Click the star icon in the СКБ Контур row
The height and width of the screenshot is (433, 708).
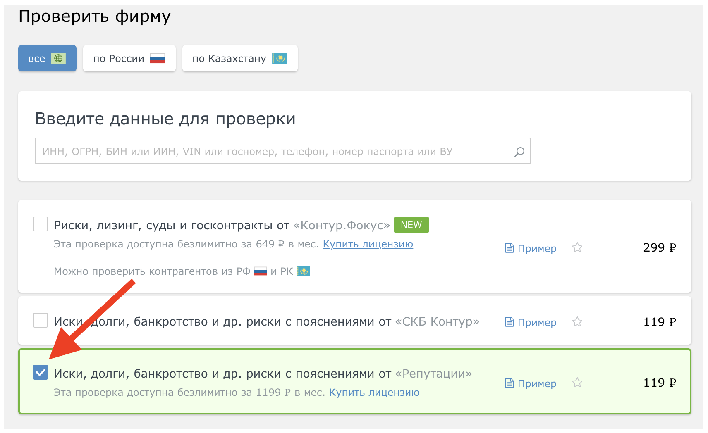577,321
